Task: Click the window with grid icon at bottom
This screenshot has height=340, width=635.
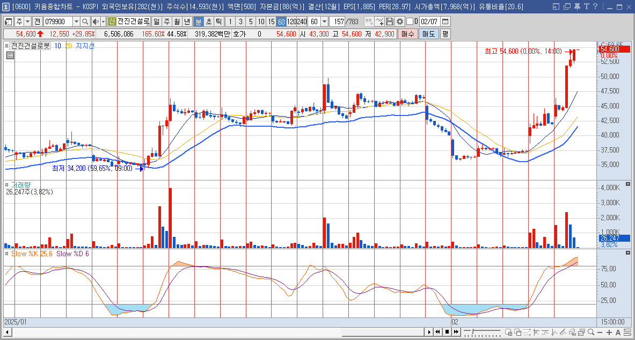Action: (509, 332)
